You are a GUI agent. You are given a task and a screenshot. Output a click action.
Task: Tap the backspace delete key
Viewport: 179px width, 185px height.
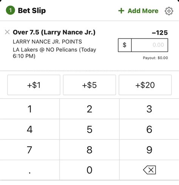coord(150,170)
